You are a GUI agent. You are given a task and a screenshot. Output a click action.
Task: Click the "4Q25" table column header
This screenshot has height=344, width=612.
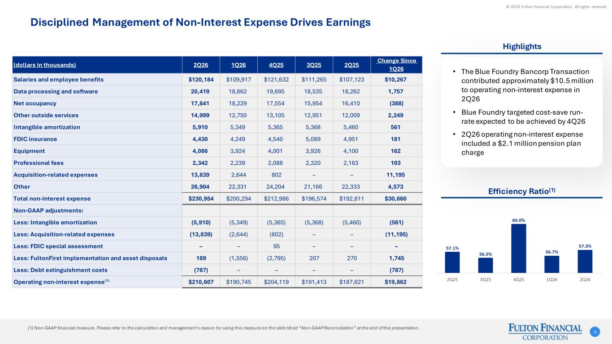pyautogui.click(x=276, y=64)
